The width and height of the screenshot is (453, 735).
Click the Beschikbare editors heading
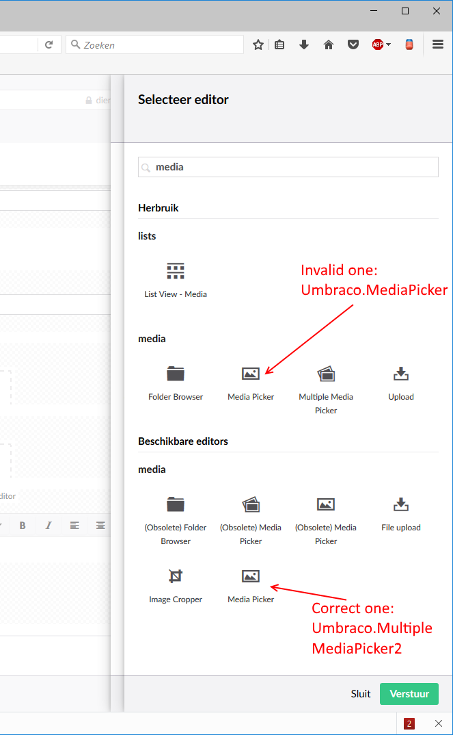(183, 441)
